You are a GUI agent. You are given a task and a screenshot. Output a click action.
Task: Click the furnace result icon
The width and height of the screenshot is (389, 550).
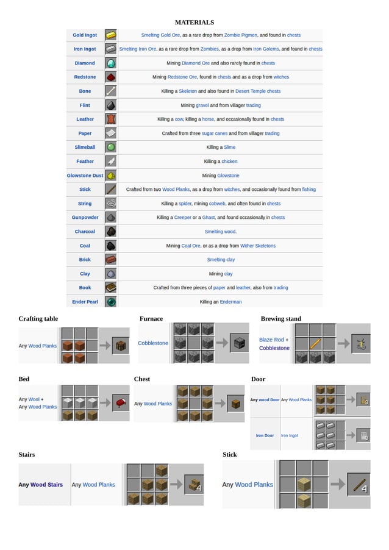tap(239, 343)
